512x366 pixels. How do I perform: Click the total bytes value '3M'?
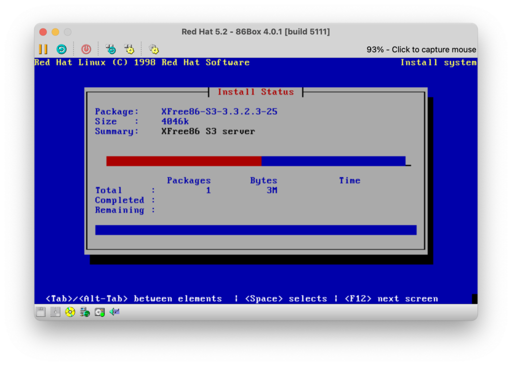(x=271, y=190)
